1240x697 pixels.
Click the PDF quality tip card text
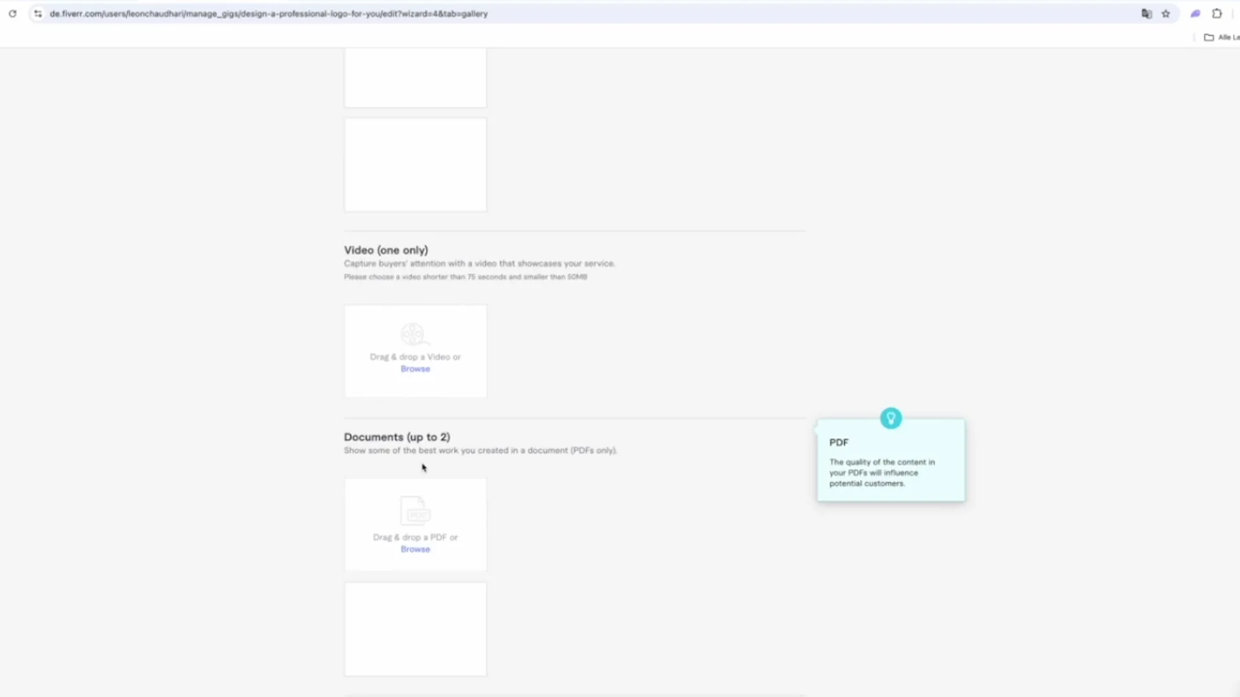click(x=882, y=472)
